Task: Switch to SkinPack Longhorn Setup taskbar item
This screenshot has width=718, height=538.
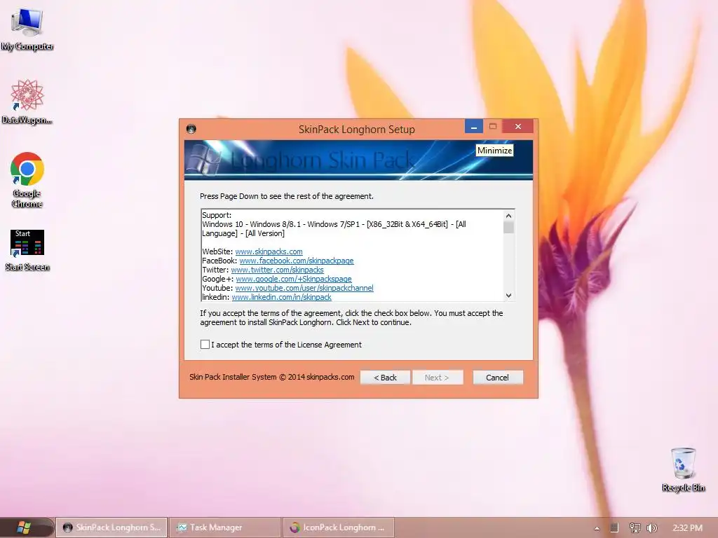Action: [111, 527]
